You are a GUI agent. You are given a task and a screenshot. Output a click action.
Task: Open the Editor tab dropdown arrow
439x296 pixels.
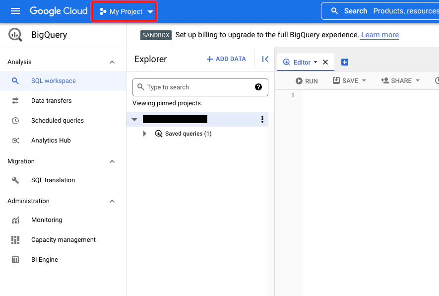coord(315,62)
